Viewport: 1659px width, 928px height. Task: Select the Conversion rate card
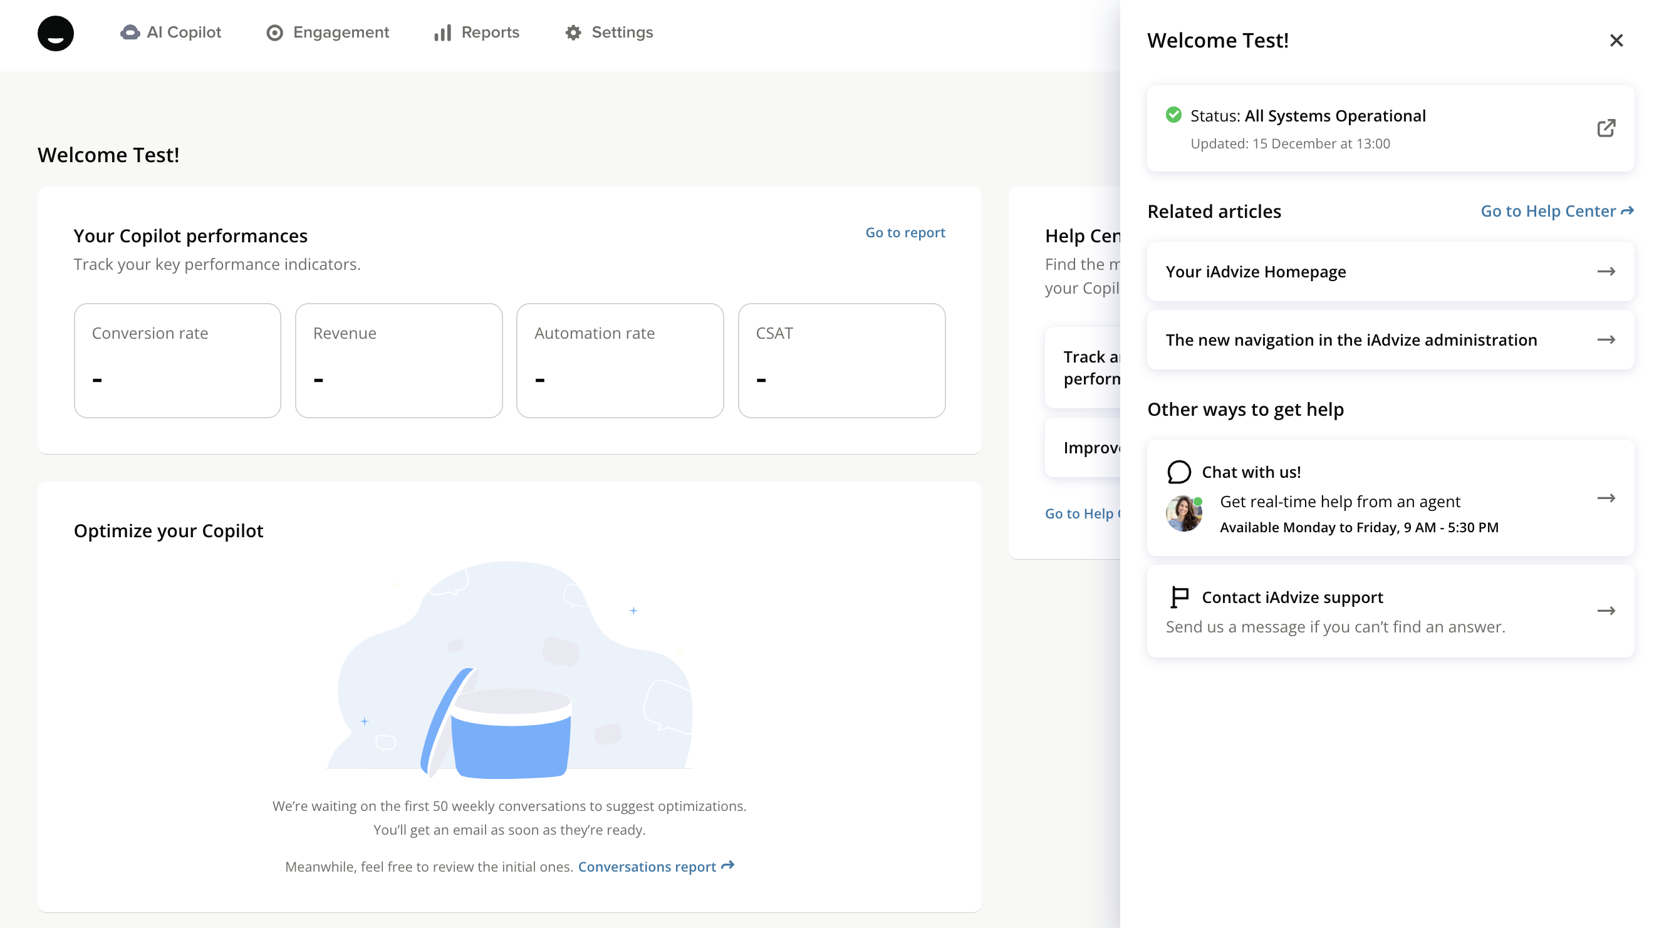click(177, 361)
